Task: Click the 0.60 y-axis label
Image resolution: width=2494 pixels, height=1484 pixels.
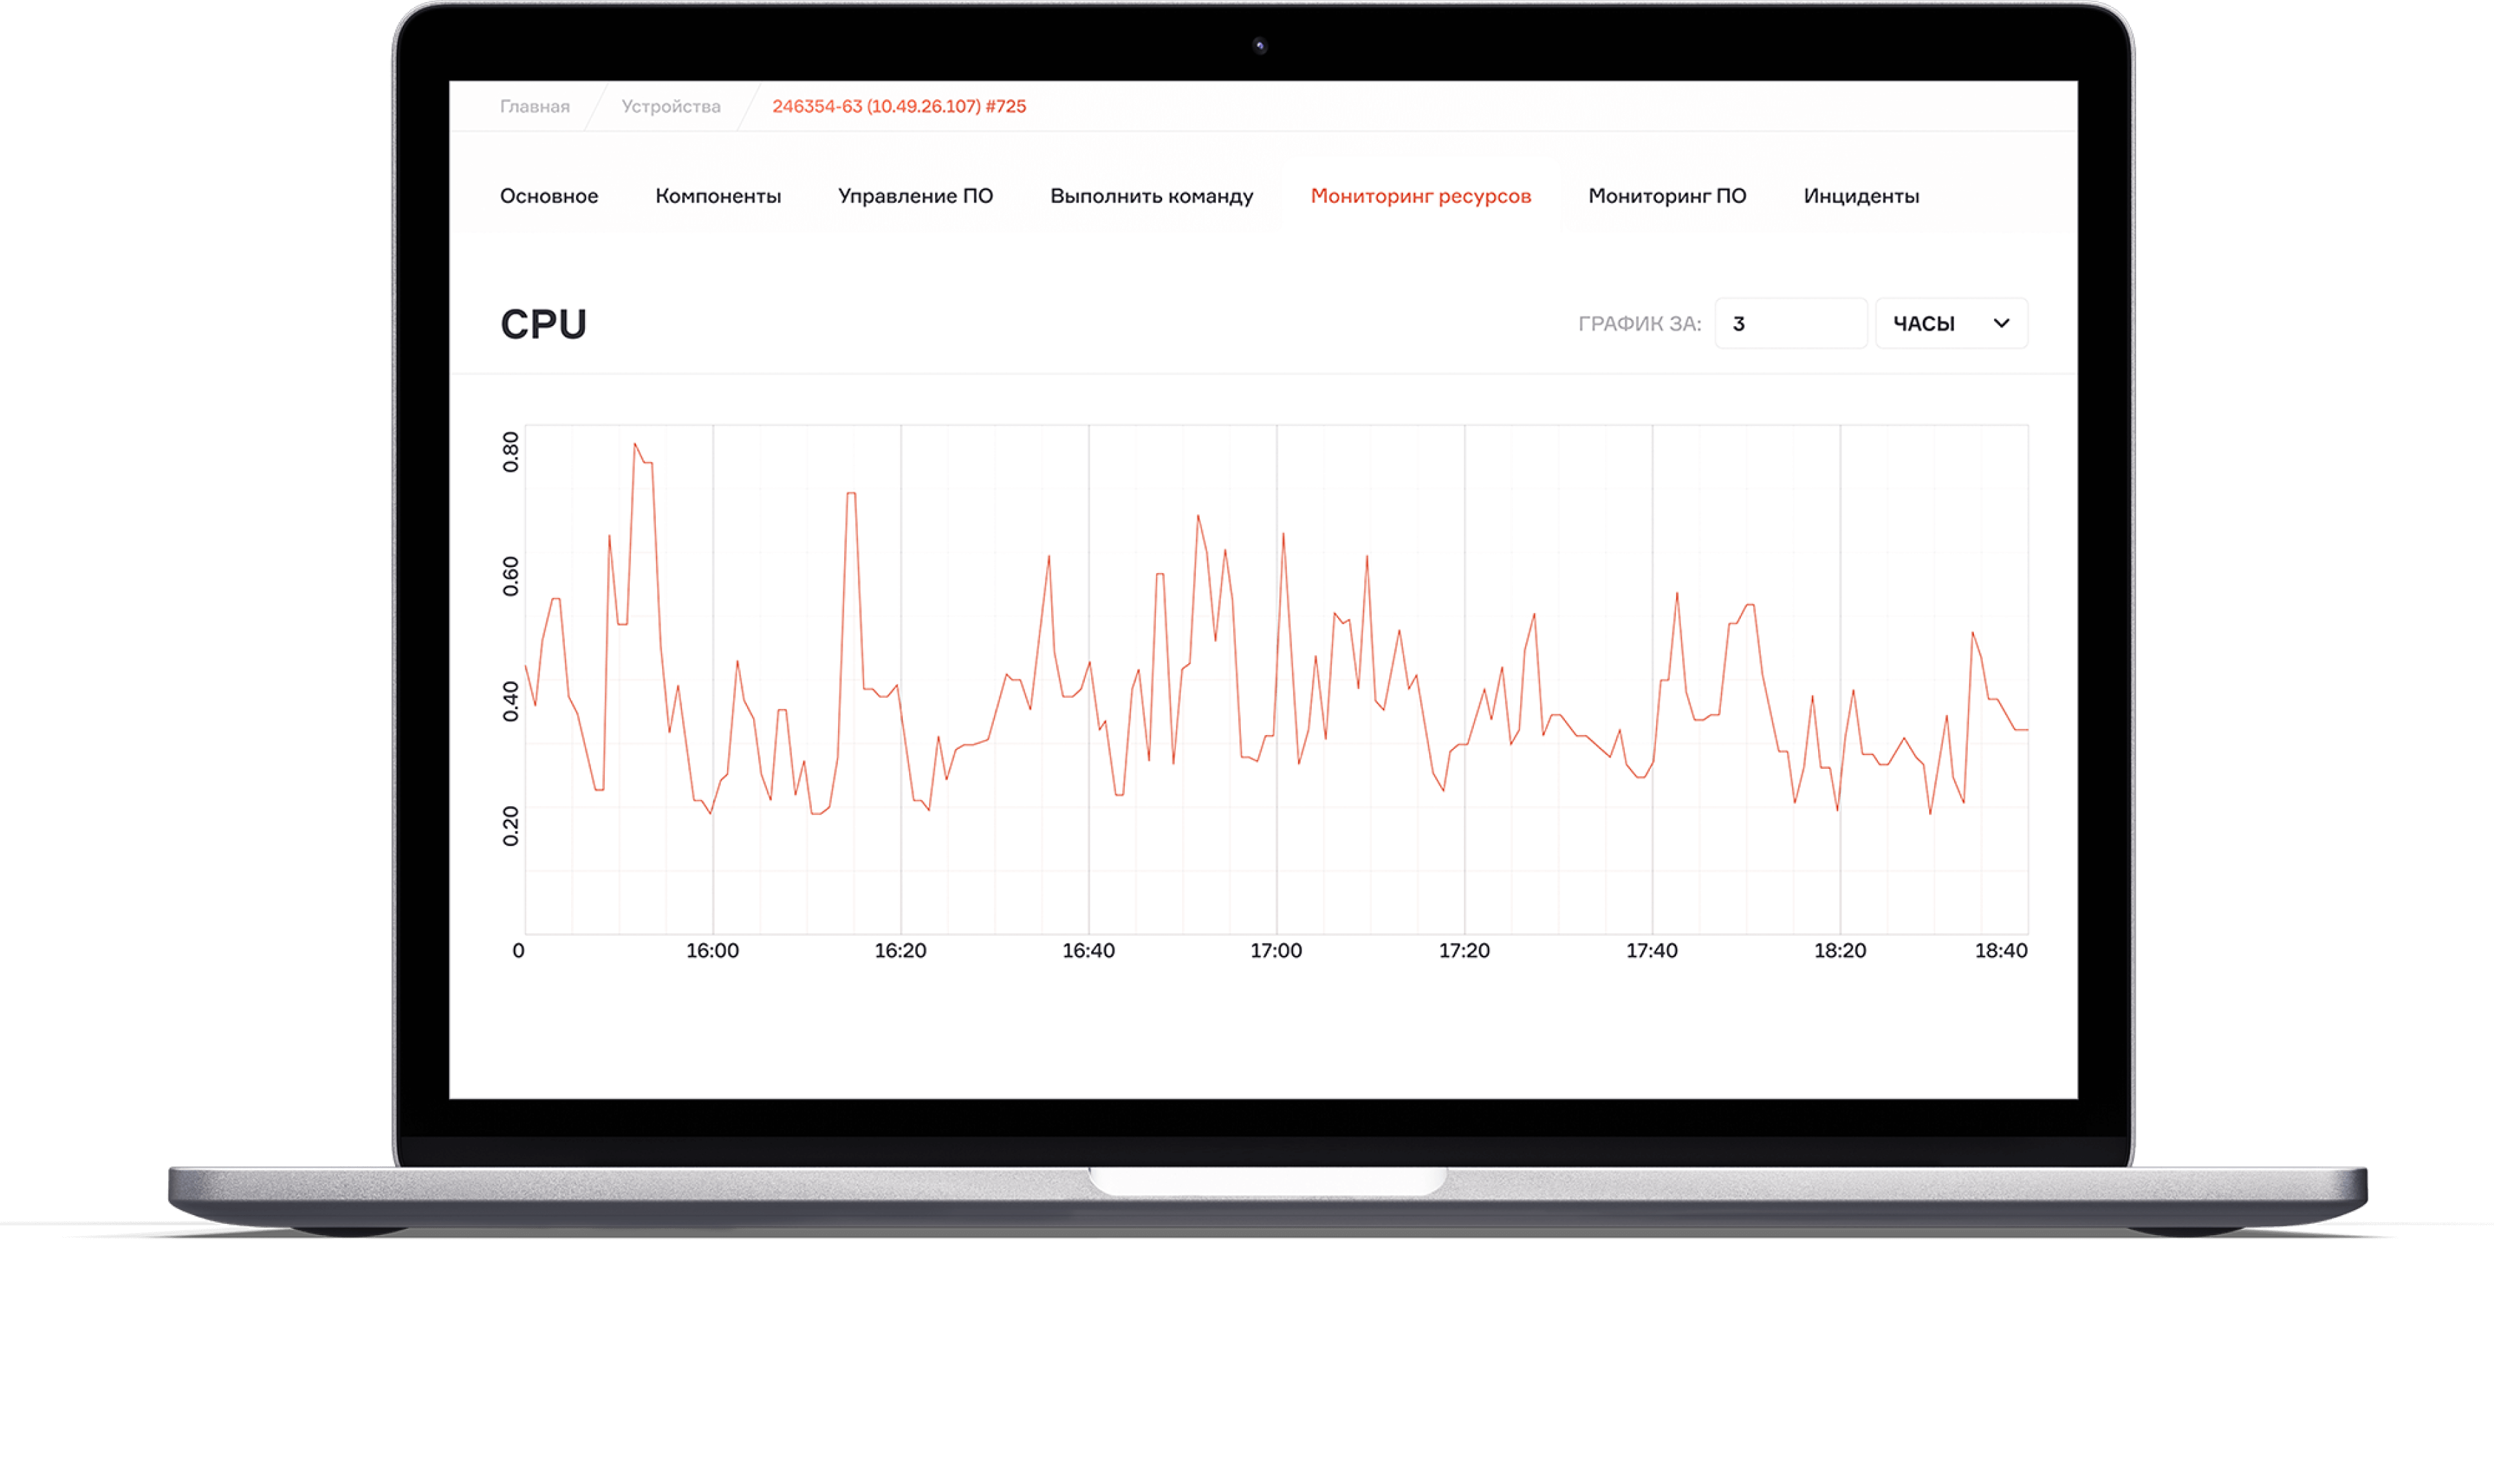Action: (510, 577)
